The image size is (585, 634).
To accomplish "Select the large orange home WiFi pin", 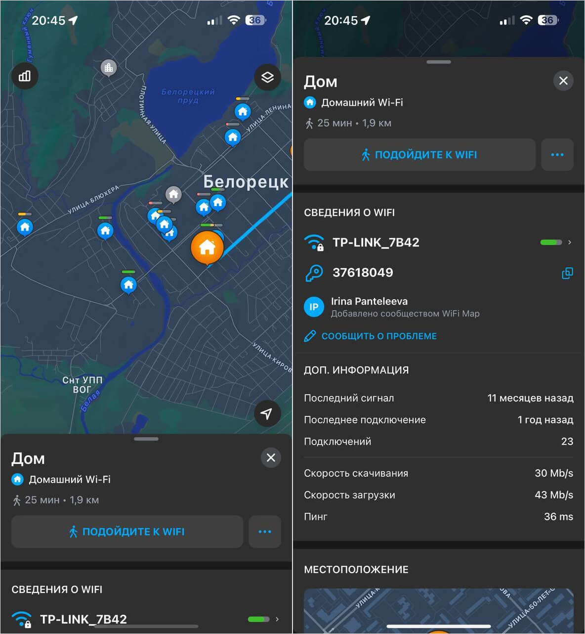I will tap(207, 247).
